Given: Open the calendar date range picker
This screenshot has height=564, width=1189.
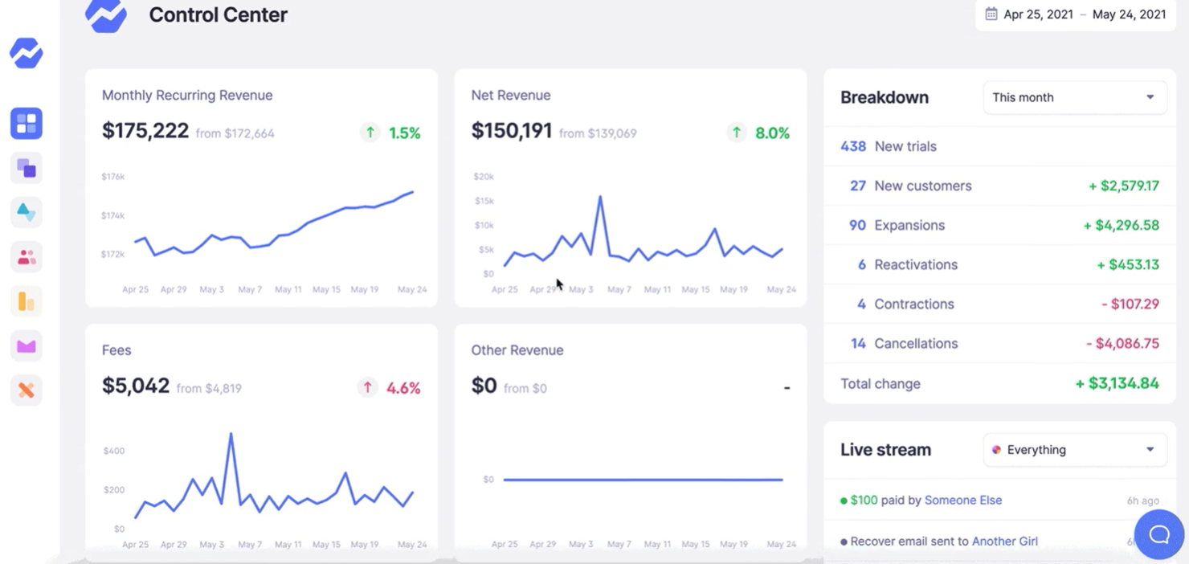Looking at the screenshot, I should (x=1075, y=14).
